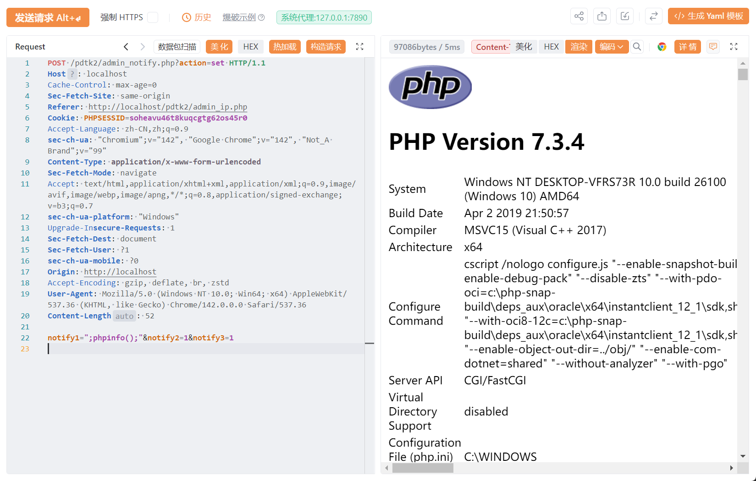Viewport: 756px width, 481px height.
Task: Expand the response panel to fullscreen
Action: pyautogui.click(x=734, y=47)
